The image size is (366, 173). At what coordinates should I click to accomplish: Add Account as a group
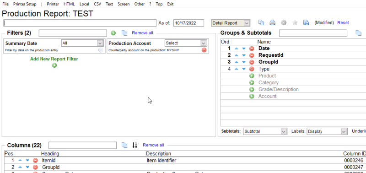252,96
